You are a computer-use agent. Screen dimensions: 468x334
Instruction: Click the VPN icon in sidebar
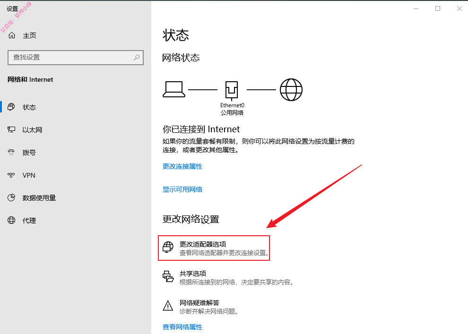point(11,175)
